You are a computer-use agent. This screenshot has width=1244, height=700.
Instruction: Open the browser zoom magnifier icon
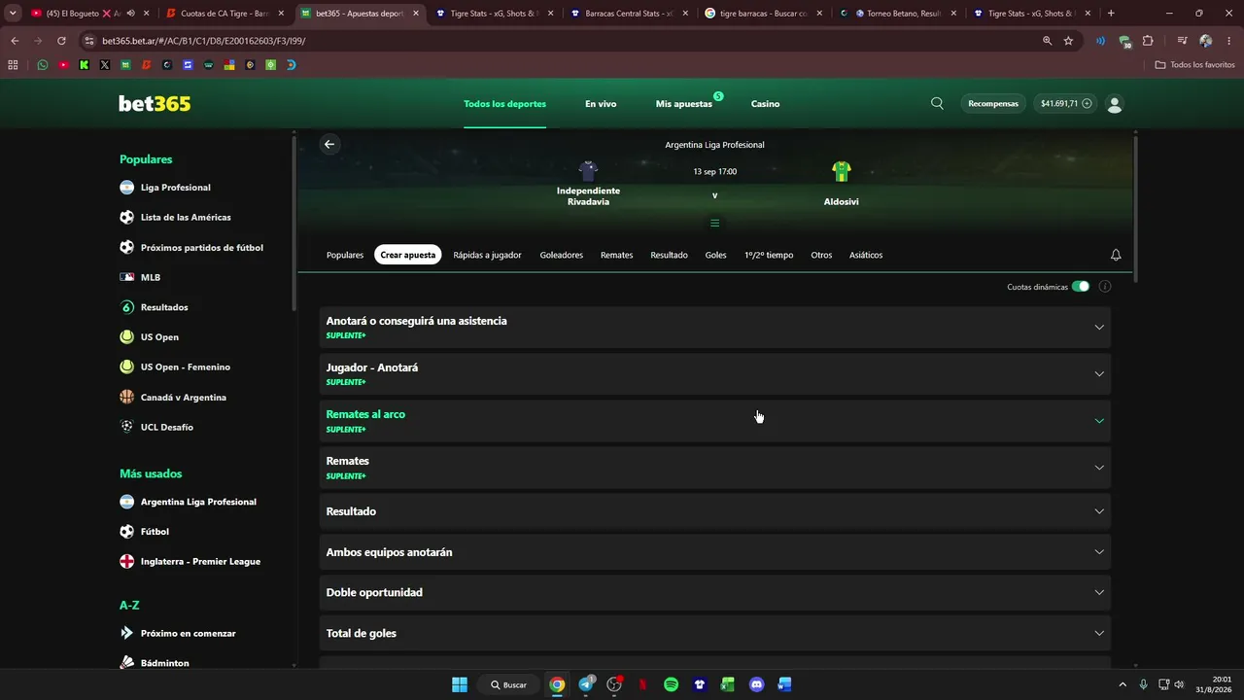click(x=1047, y=41)
